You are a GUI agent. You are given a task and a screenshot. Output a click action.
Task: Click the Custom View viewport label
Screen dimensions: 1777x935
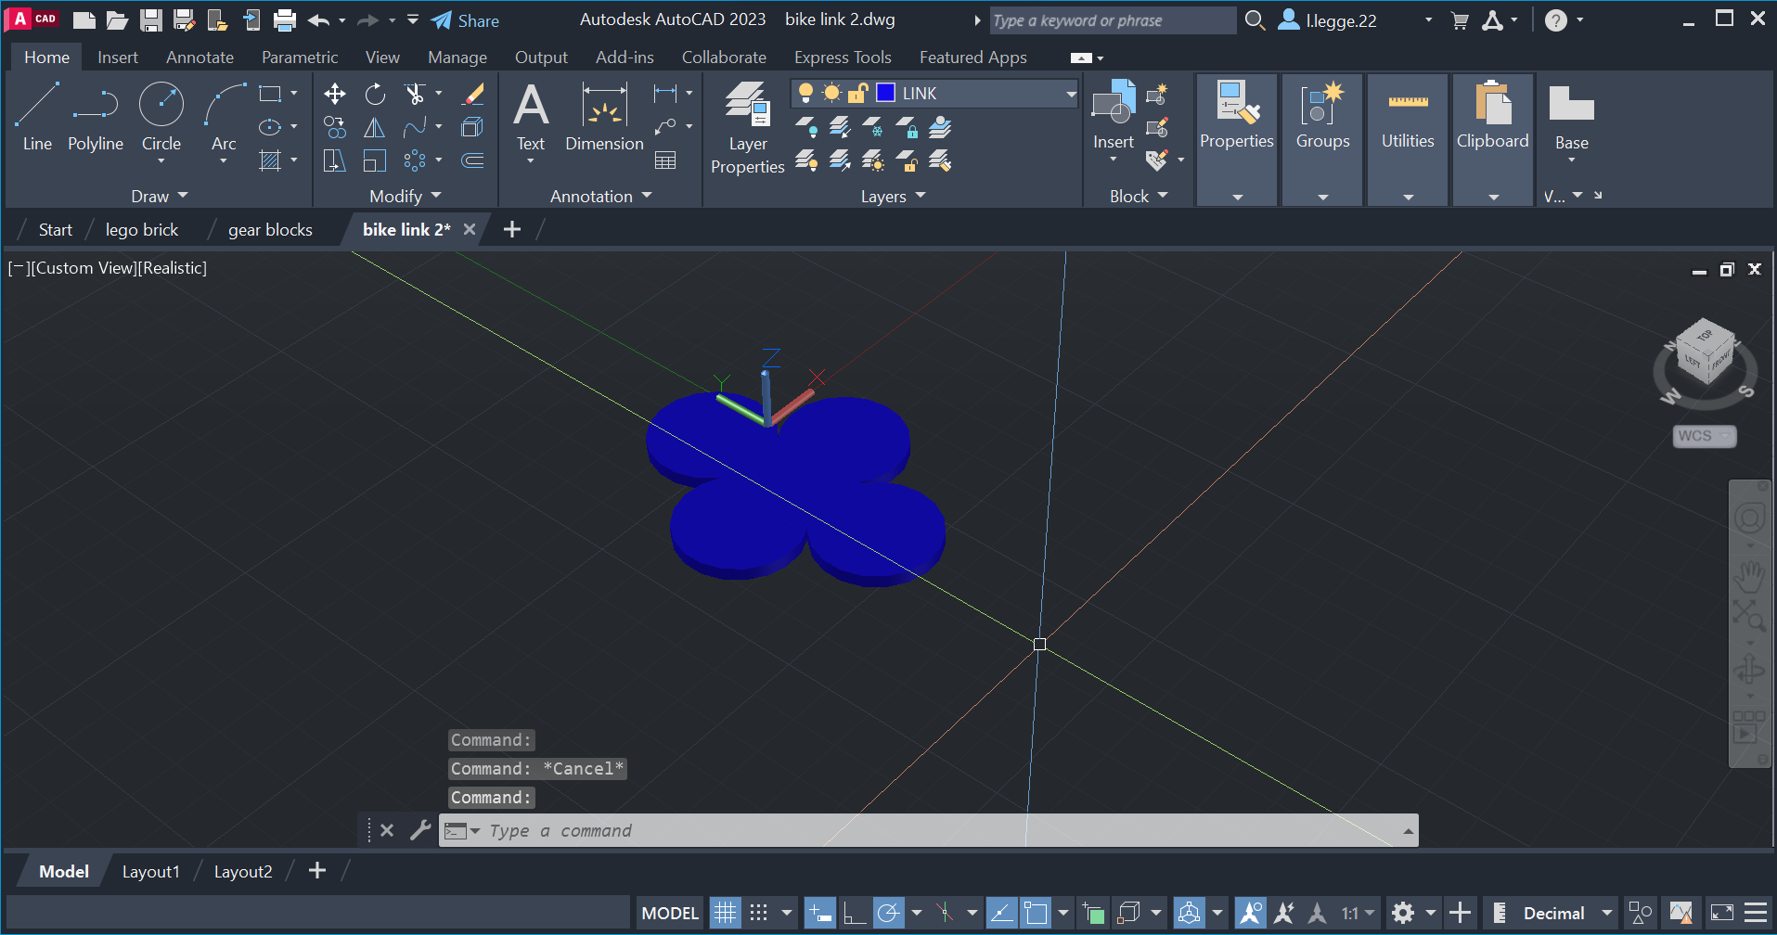[85, 268]
